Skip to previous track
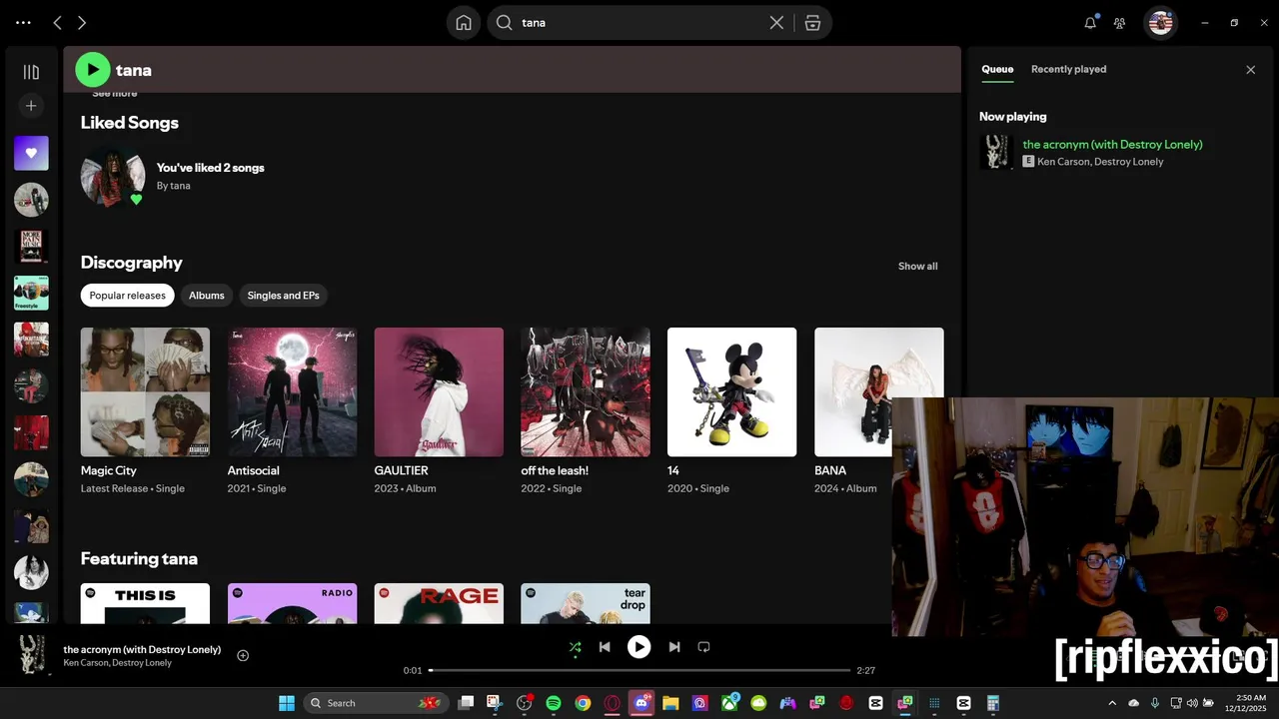 click(605, 647)
